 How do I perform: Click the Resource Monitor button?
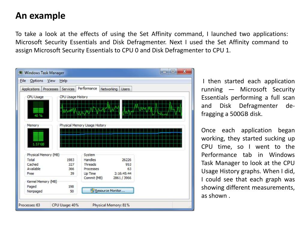click(108, 190)
